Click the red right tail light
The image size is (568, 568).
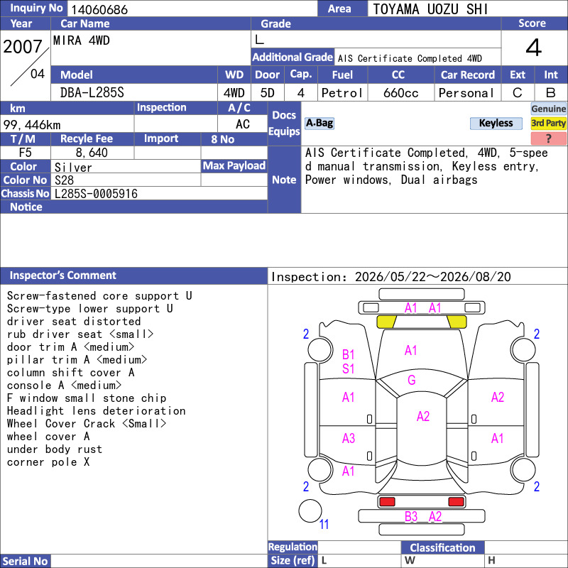pos(456,502)
